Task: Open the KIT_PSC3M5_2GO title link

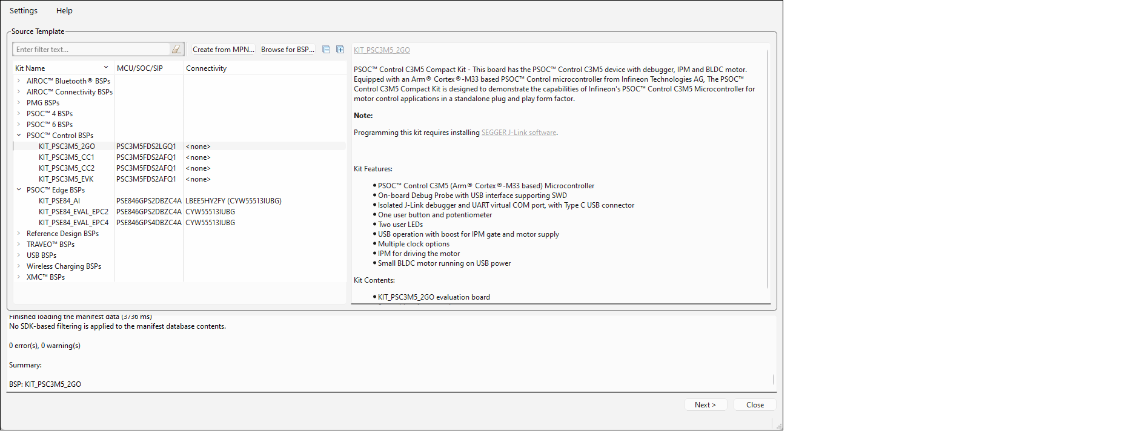Action: [x=382, y=50]
